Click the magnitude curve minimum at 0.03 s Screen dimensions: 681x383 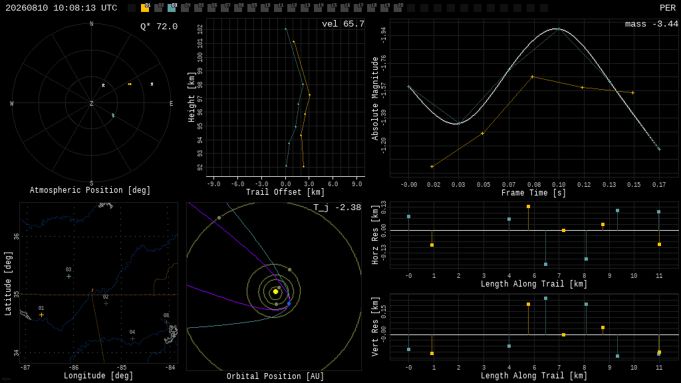pyautogui.click(x=459, y=124)
